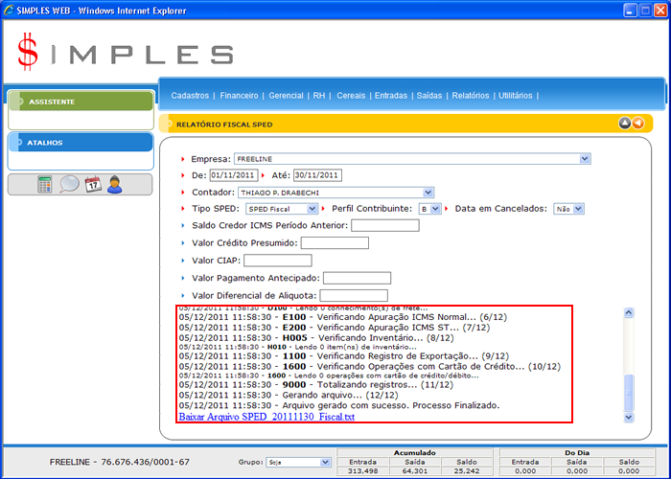Open the Financeiro menu
Viewport: 671px width, 479px height.
click(x=239, y=96)
